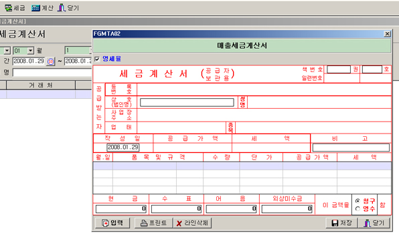Expand the month 01 dropdown
Viewport: 399px width, 245px height.
click(x=31, y=51)
